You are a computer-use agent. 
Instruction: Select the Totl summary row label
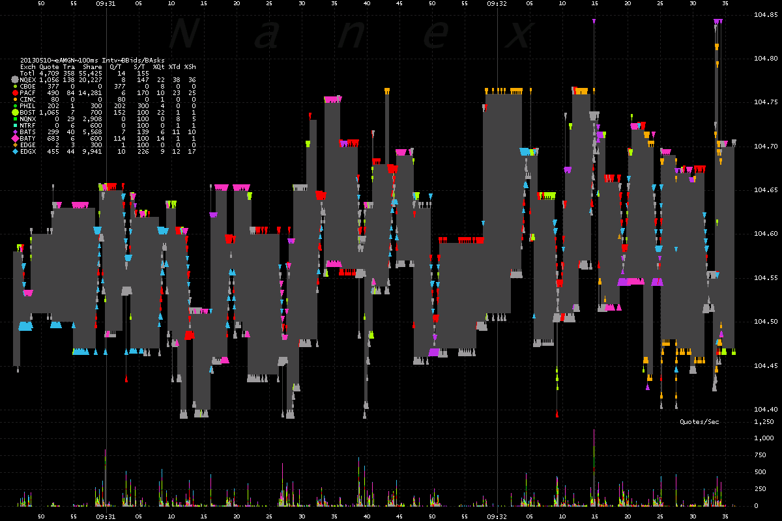pos(28,73)
